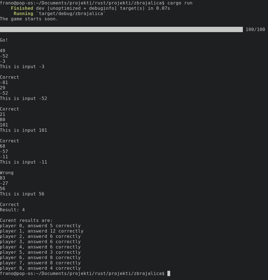Click the 'Wrong' result line
This screenshot has height=280, width=268.
tap(7, 173)
